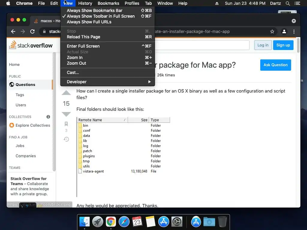This screenshot has width=307, height=230.
Task: Click the Stack Overflow search field
Action: pos(202,45)
